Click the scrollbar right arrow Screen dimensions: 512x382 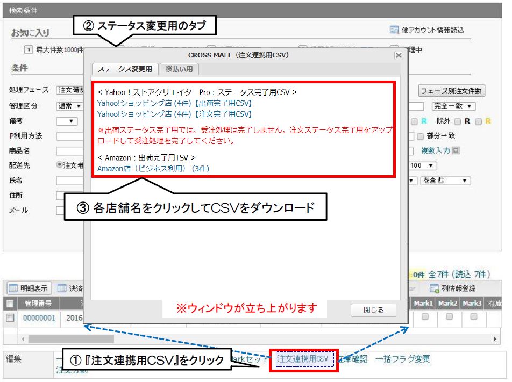tap(495, 339)
